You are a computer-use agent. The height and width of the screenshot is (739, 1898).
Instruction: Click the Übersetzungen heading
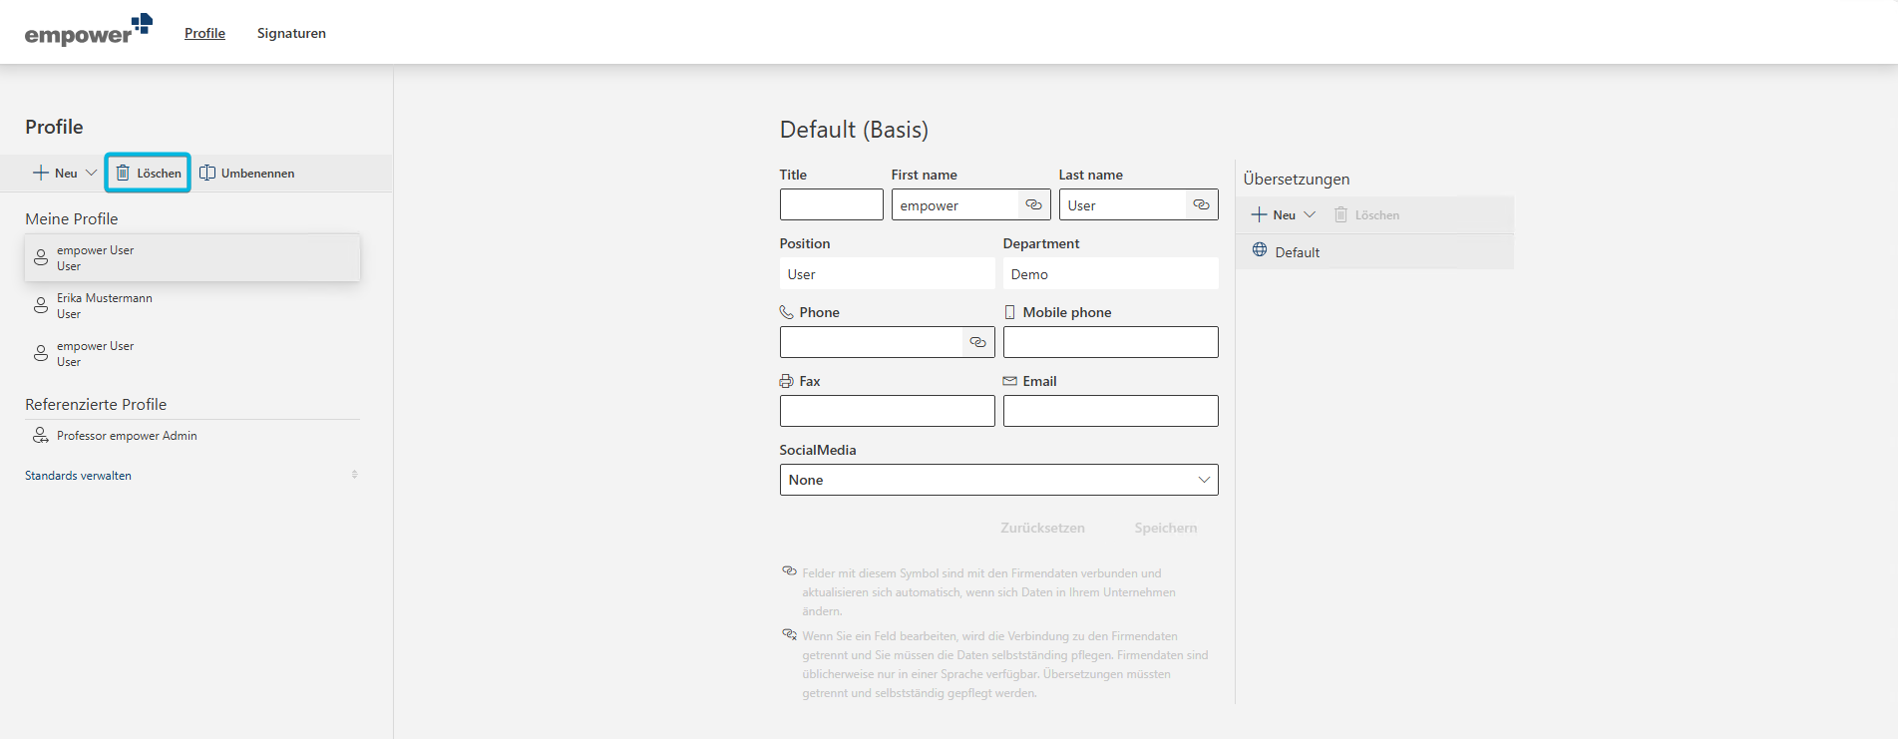point(1297,179)
